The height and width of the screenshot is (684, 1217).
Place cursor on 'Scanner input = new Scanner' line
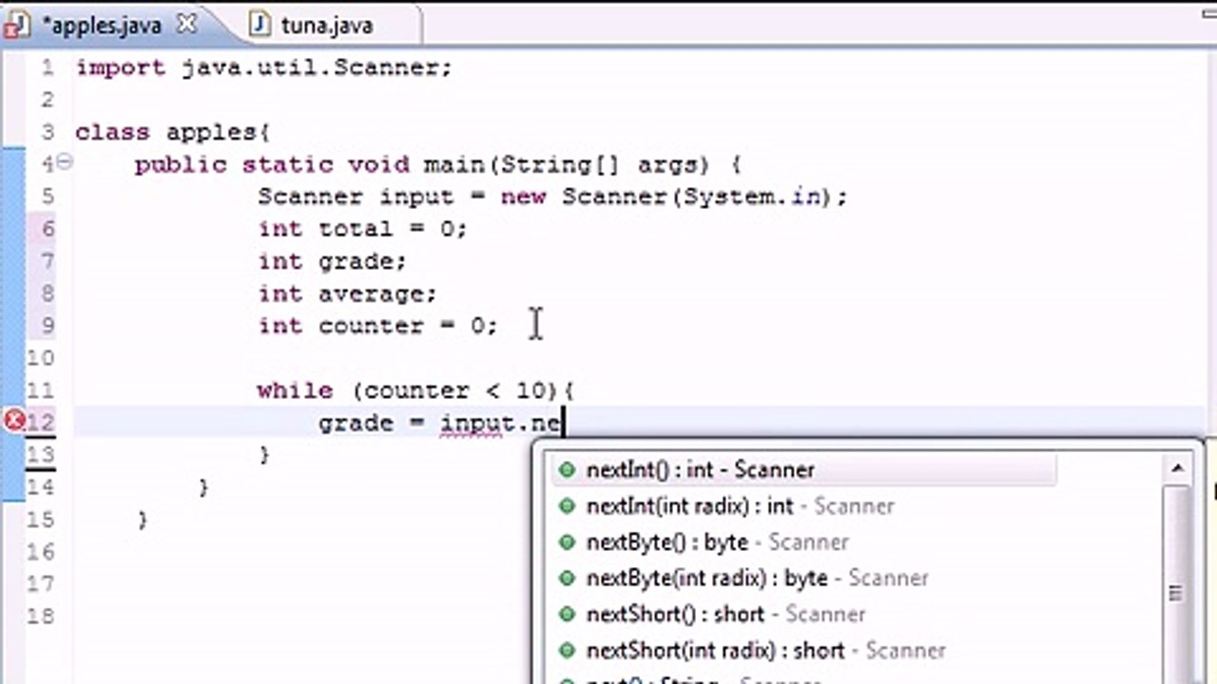coord(552,197)
